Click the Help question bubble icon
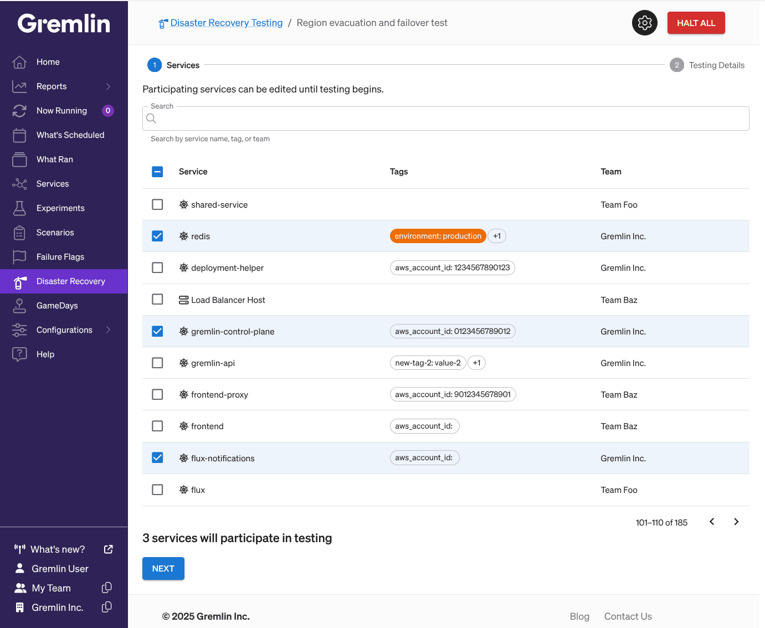 pos(19,354)
